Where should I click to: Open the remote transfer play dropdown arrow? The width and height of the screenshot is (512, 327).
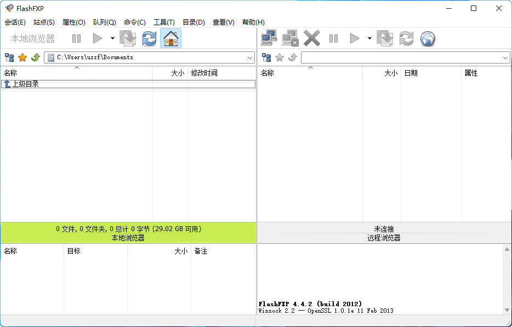point(369,38)
